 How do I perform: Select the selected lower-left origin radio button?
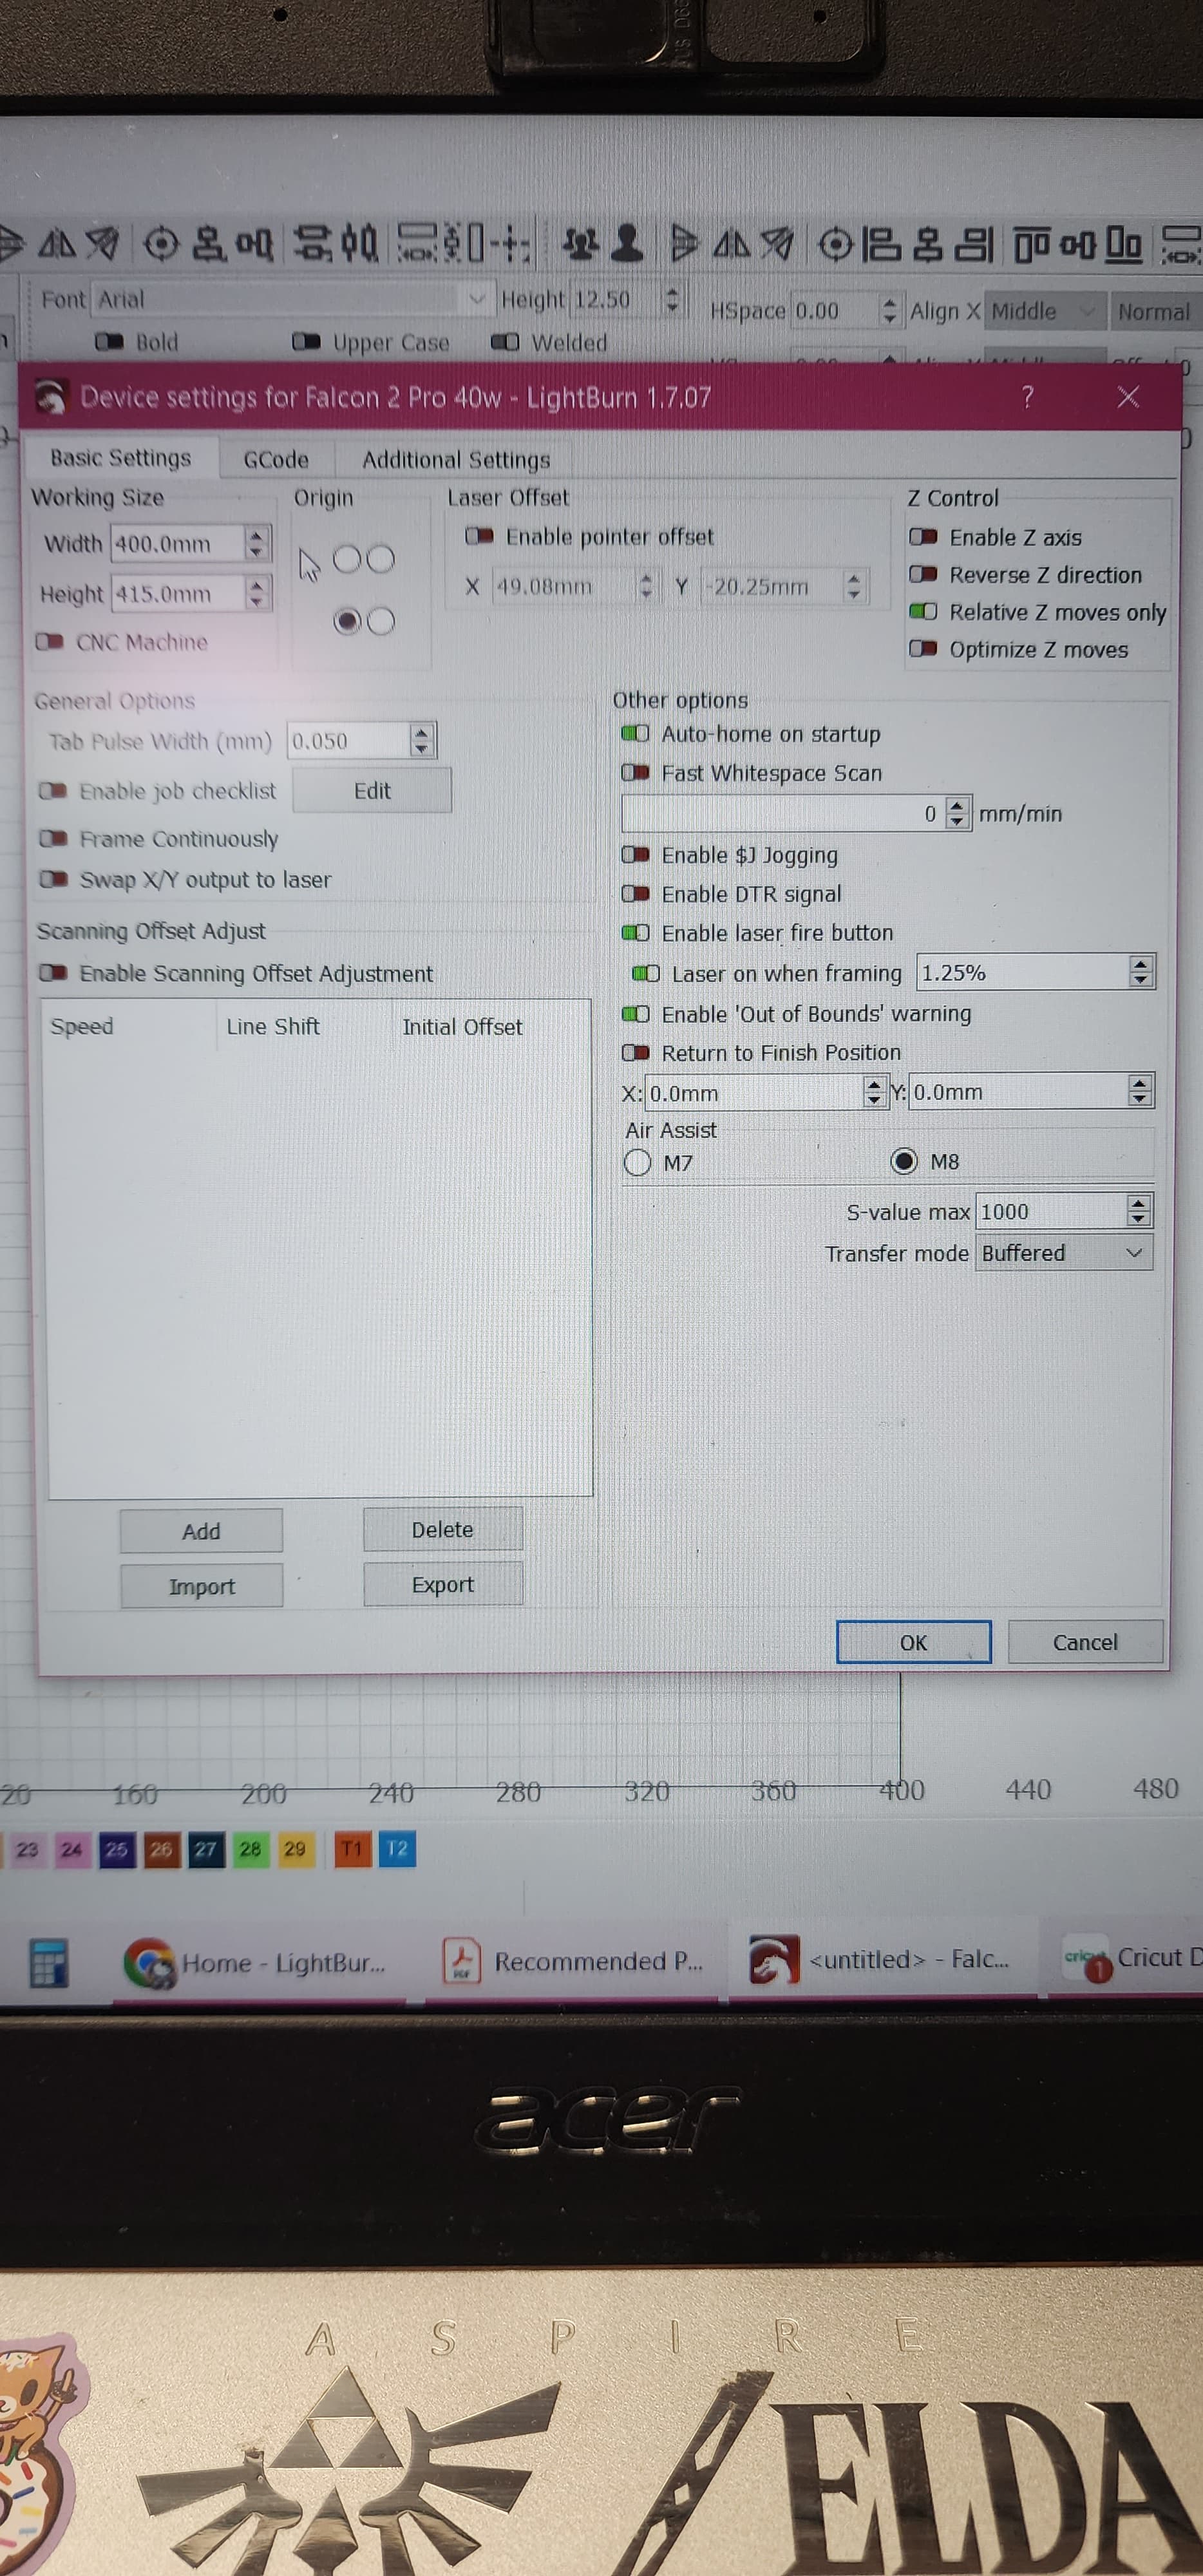point(347,622)
